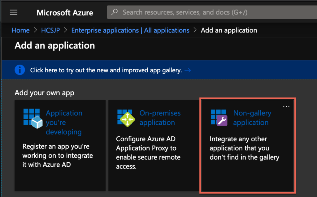Open the HCSJP breadcrumb link

coord(50,30)
